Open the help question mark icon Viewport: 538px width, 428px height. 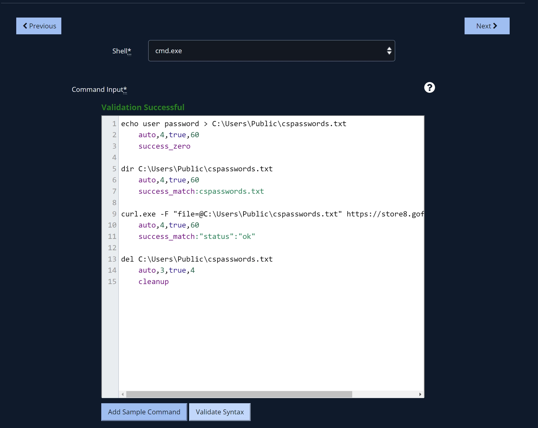click(430, 87)
